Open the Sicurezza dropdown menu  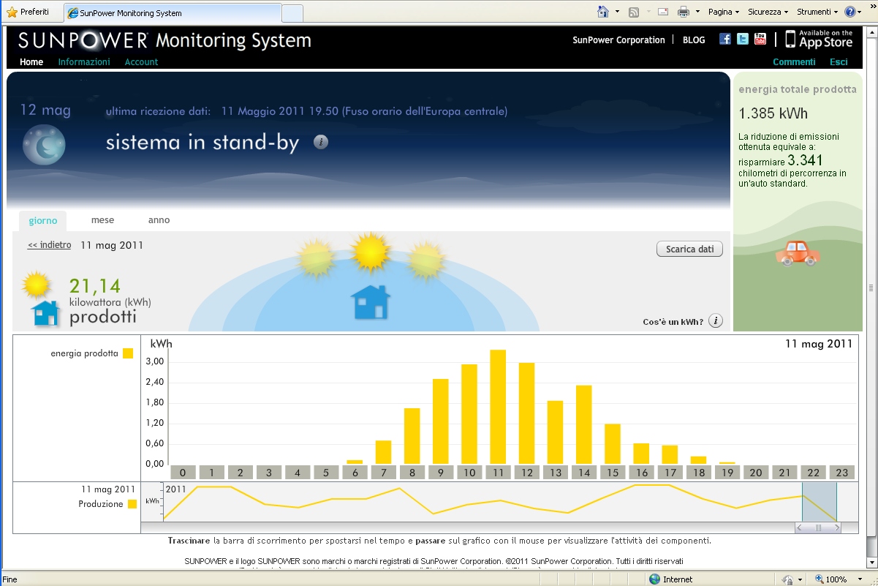(768, 12)
